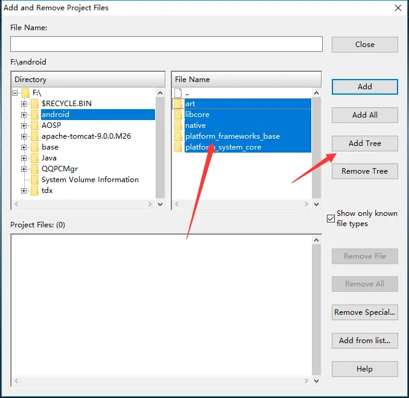Click the android folder icon in directory tree

pos(34,115)
